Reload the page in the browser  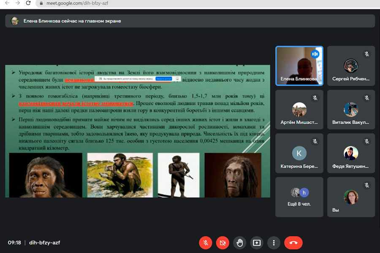click(x=28, y=3)
